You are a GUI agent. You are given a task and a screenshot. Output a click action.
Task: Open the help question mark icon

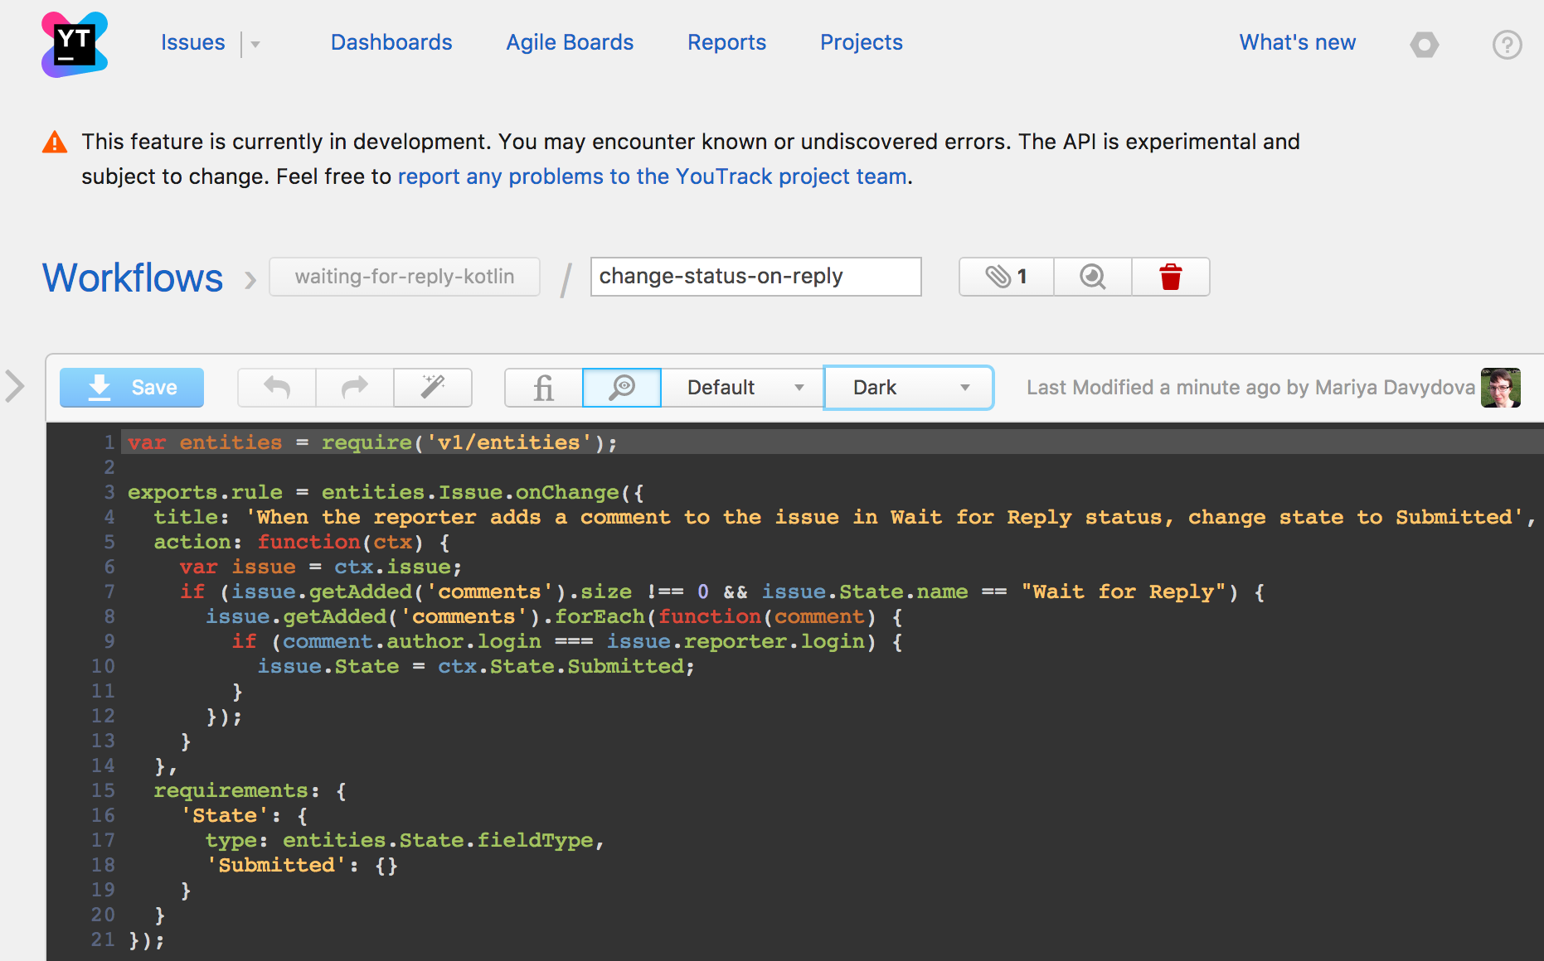1507,45
